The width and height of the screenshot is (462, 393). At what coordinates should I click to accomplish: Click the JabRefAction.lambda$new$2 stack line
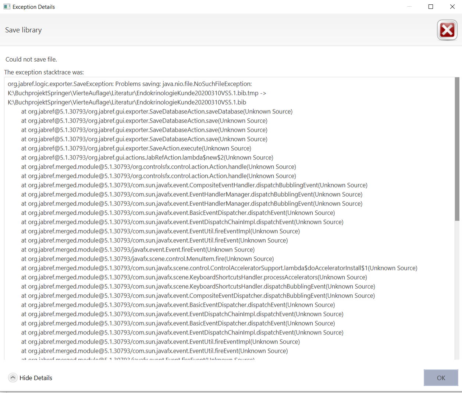147,158
